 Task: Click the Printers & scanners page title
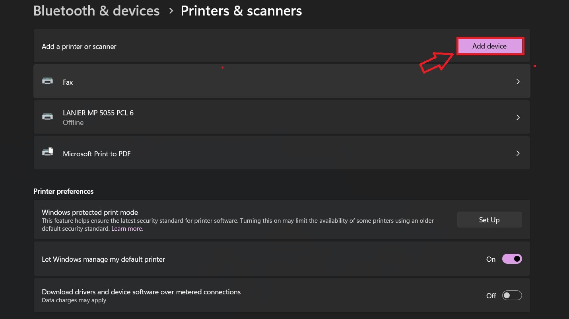point(241,11)
